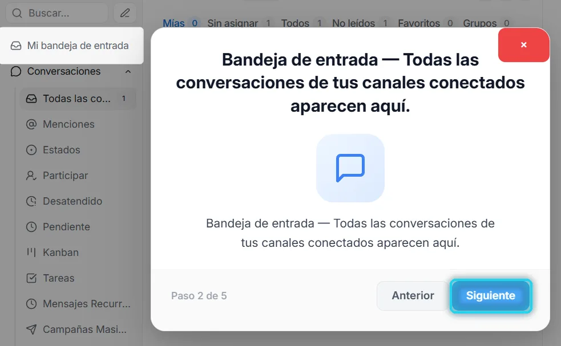Click the Campañas Masi... paper plane icon
The image size is (561, 346).
click(x=31, y=329)
